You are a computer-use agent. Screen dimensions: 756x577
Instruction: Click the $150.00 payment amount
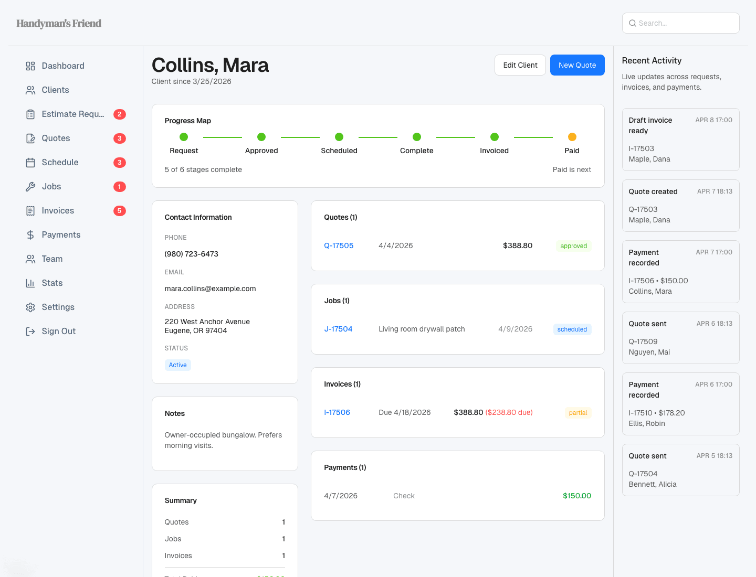[577, 496]
